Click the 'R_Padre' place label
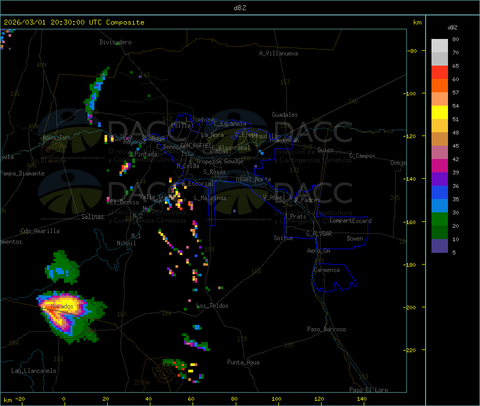Viewport: 480px width, 406px height. click(x=306, y=200)
